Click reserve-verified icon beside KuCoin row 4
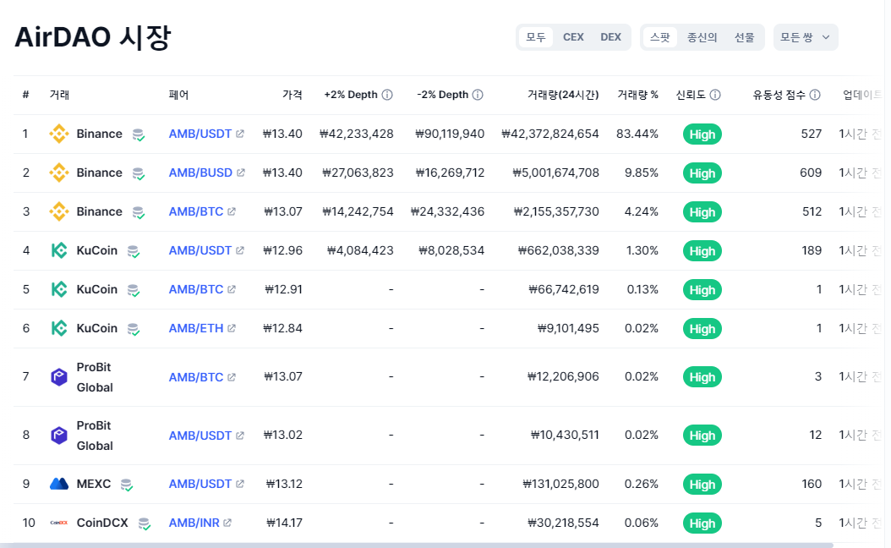The height and width of the screenshot is (548, 891). click(134, 251)
